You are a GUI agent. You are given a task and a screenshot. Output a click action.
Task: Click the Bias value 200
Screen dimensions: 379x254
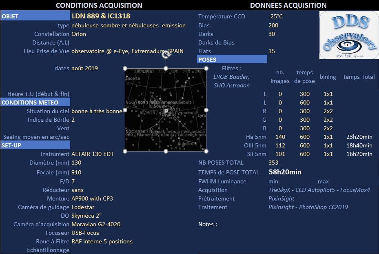(273, 25)
